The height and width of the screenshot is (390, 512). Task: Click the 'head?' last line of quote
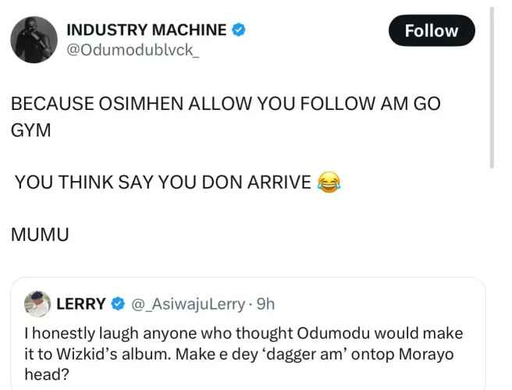tap(47, 374)
